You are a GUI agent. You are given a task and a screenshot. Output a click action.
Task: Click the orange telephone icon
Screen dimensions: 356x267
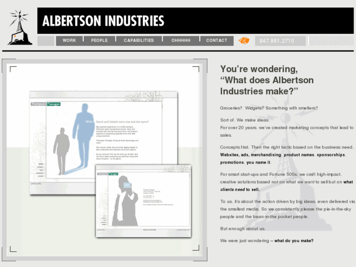click(244, 41)
